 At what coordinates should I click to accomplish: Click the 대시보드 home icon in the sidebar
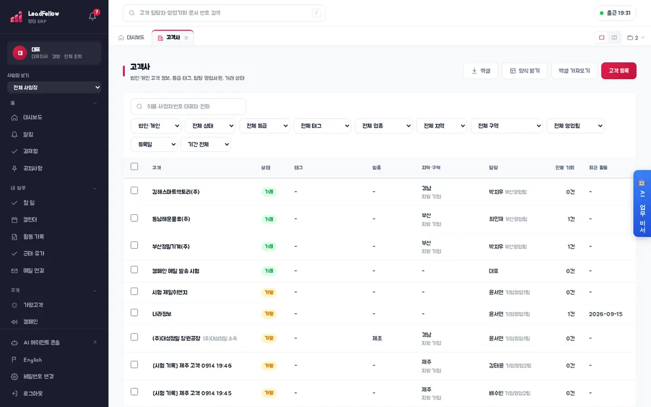click(x=15, y=117)
